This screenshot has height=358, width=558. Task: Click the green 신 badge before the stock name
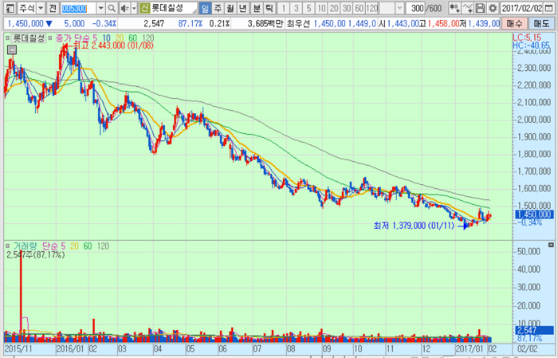pyautogui.click(x=144, y=8)
